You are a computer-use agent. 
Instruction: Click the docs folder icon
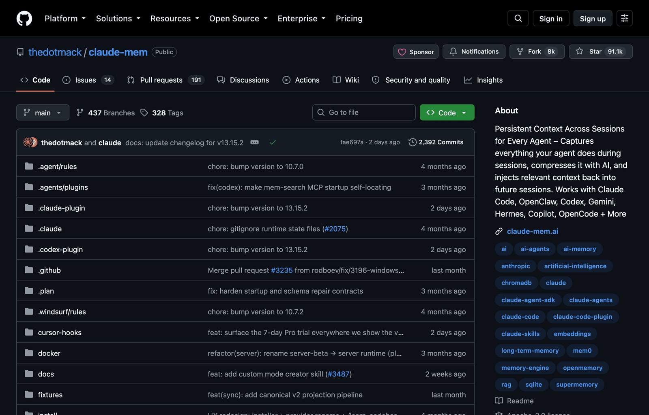pos(29,374)
